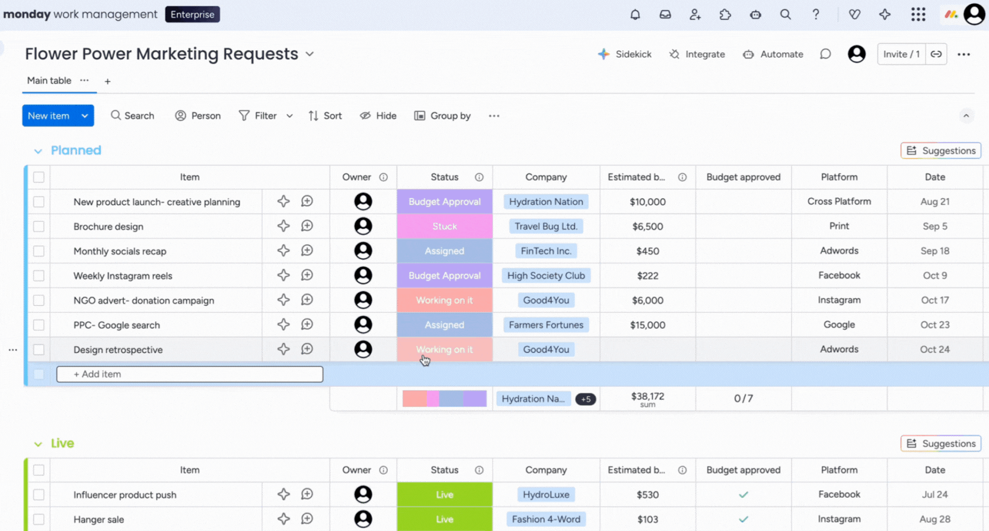
Task: Click the copy link icon beside Invite
Action: (x=936, y=54)
